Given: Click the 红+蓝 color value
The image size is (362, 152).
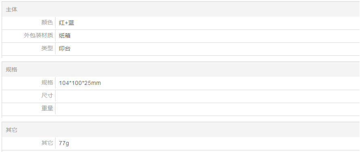Looking at the screenshot, I should [x=66, y=23].
